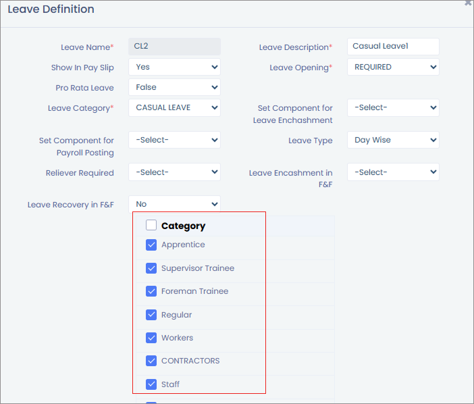Open the Reliever Required dropdown
Screen dimensions: 474x404
[174, 172]
